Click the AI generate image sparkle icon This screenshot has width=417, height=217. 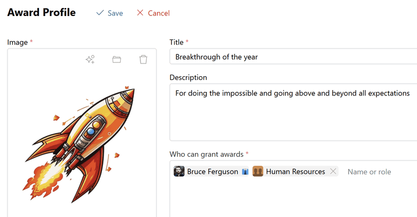pyautogui.click(x=90, y=60)
